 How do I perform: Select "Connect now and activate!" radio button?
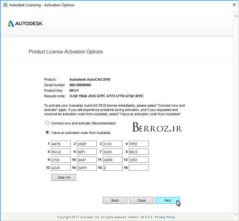pos(47,123)
